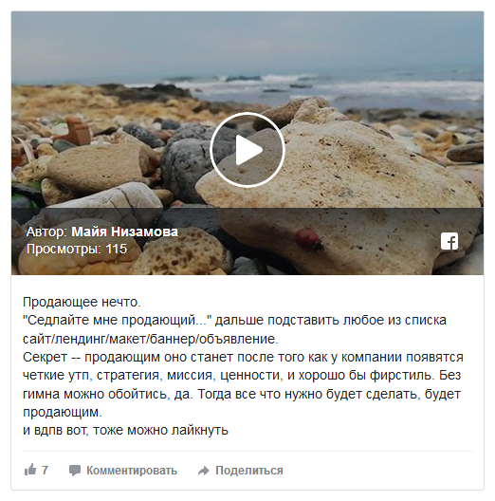Click the share arrow icon
The width and height of the screenshot is (495, 501).
(x=203, y=471)
